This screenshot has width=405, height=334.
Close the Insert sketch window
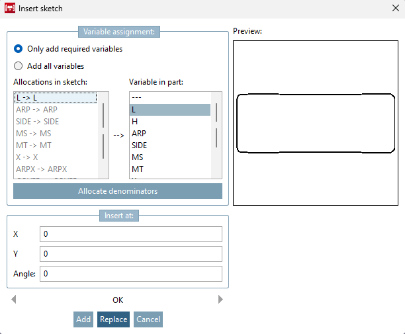click(396, 8)
